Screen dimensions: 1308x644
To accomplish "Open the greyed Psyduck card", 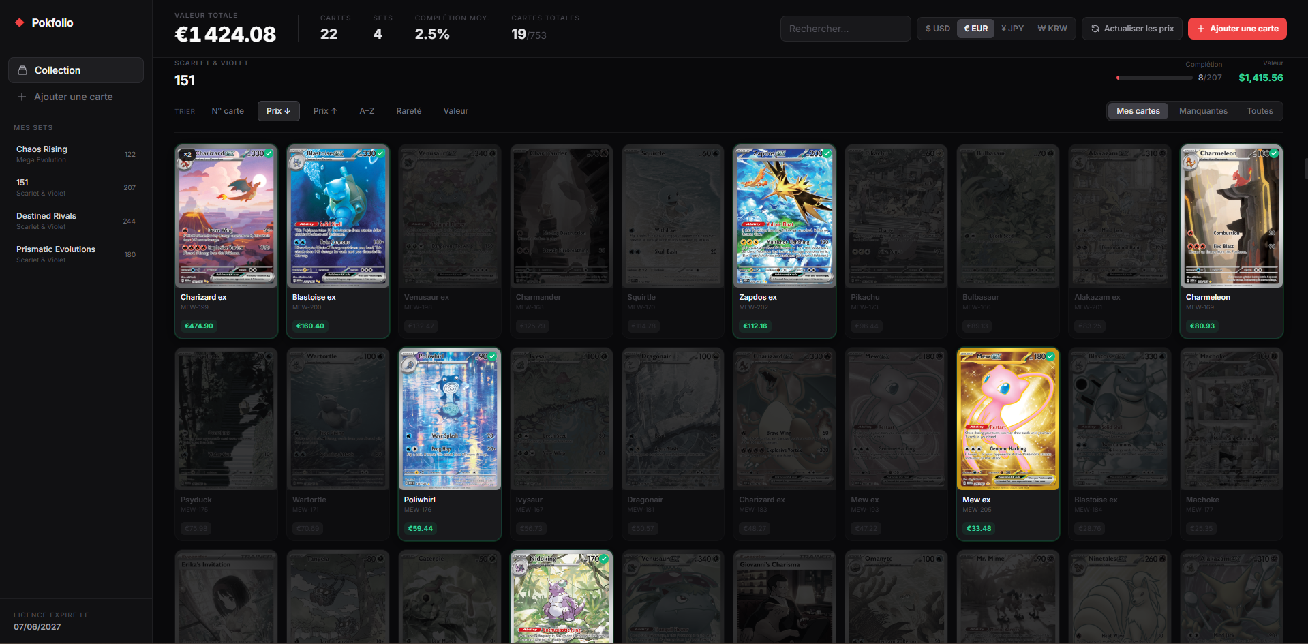I will pyautogui.click(x=226, y=444).
